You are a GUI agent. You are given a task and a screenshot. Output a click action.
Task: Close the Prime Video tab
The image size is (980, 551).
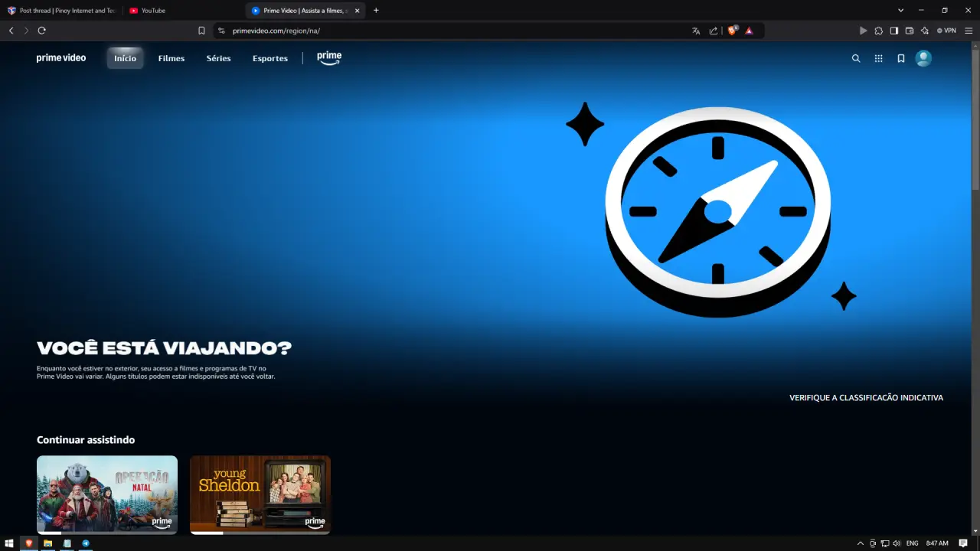[x=357, y=11]
